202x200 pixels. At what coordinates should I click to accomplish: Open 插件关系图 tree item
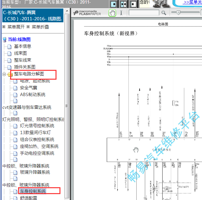[25, 67]
